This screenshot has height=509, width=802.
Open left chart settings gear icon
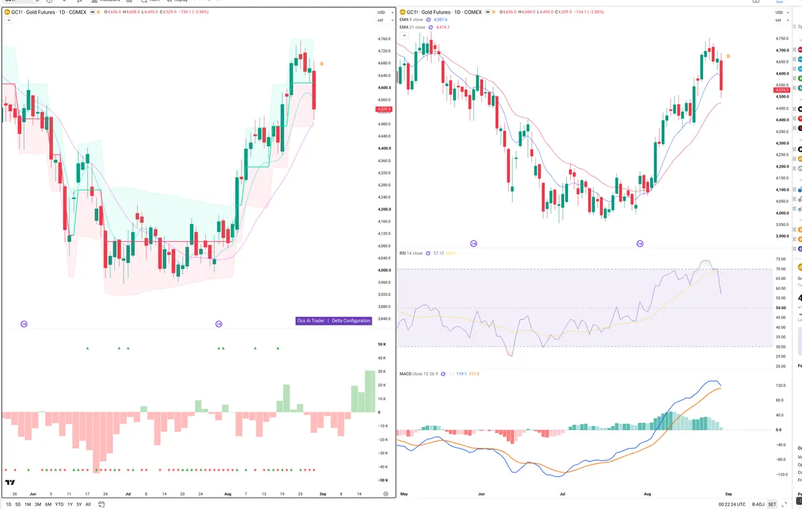(386, 494)
